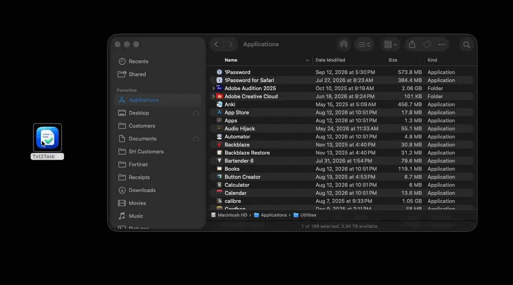This screenshot has height=285, width=513.
Task: Open Movies in the sidebar
Action: 158,203
